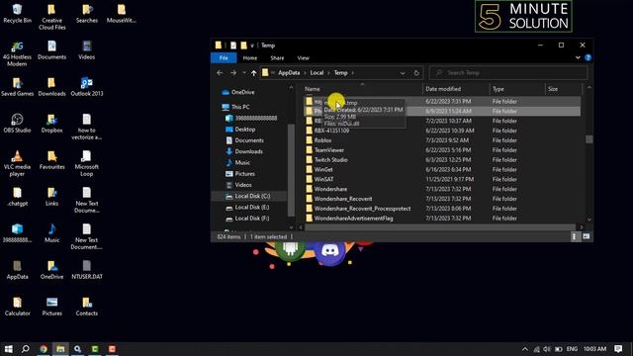Open the Downloads desktop folder
The image size is (633, 356).
51,87
